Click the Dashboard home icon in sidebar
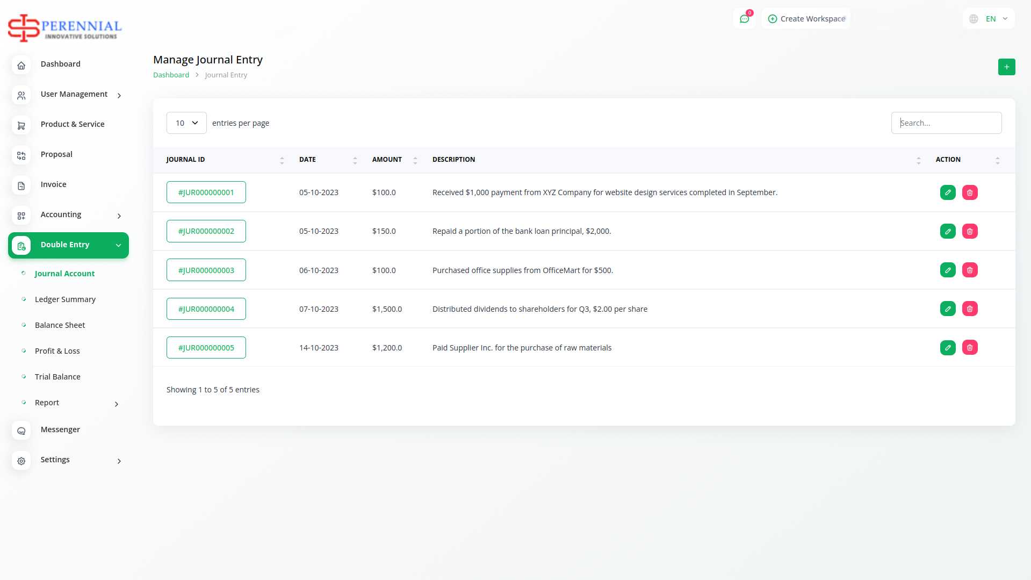Image resolution: width=1031 pixels, height=580 pixels. coord(21,65)
